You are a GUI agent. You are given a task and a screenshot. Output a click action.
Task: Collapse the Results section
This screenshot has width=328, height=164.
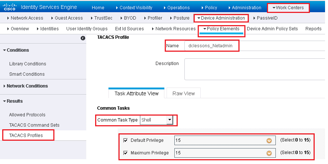click(13, 101)
